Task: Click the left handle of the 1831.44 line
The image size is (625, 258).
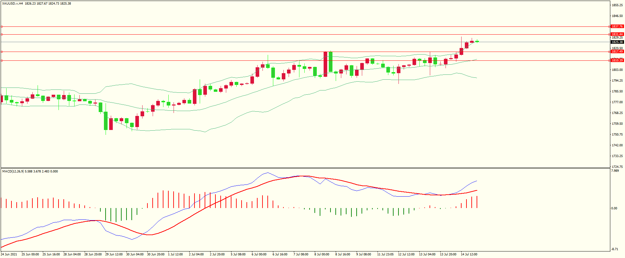Action: pos(2,34)
